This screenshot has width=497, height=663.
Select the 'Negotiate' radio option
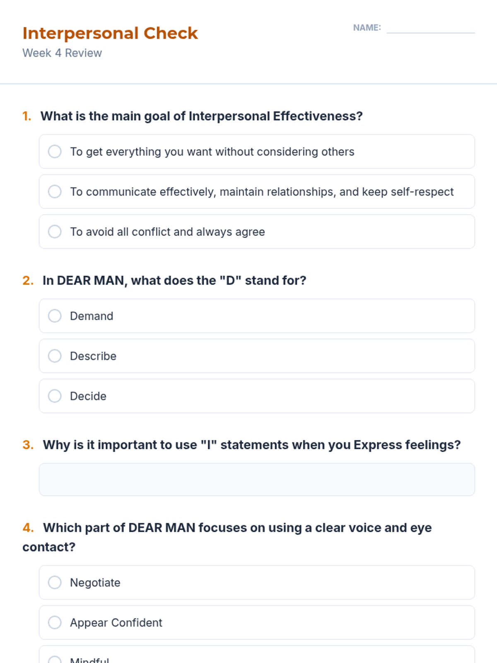point(55,583)
